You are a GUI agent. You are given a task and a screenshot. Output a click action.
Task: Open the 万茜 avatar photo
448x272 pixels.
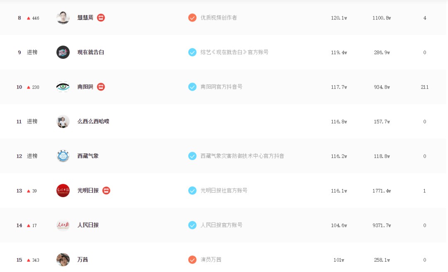63,260
